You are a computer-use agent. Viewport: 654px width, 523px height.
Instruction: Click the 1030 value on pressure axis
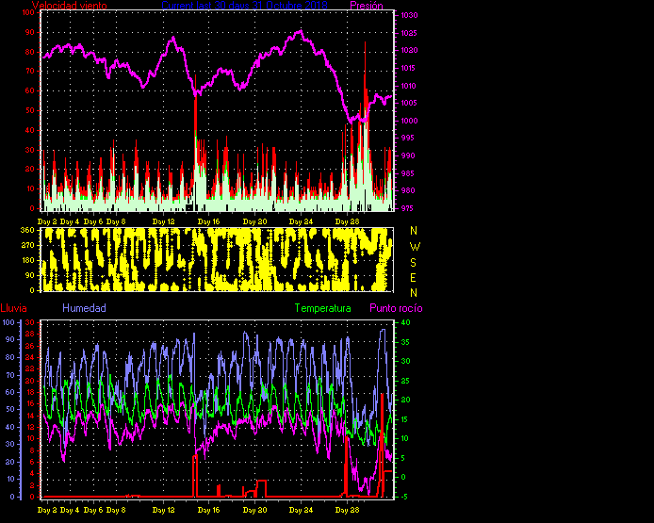tap(409, 15)
